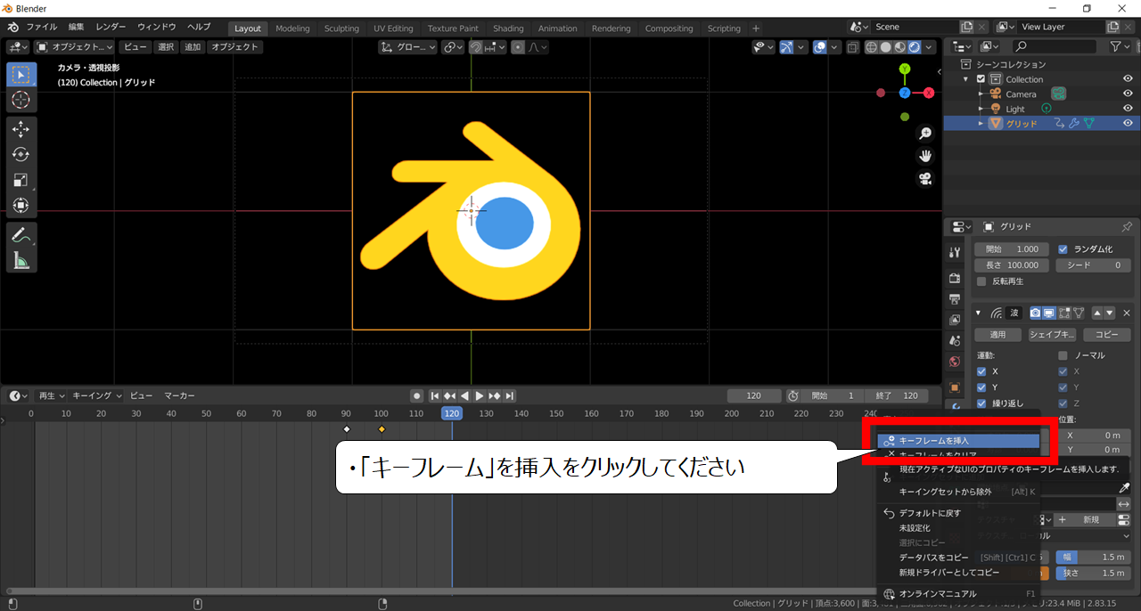The width and height of the screenshot is (1141, 611).
Task: Hide Collection with its eye icon
Action: coord(1128,79)
